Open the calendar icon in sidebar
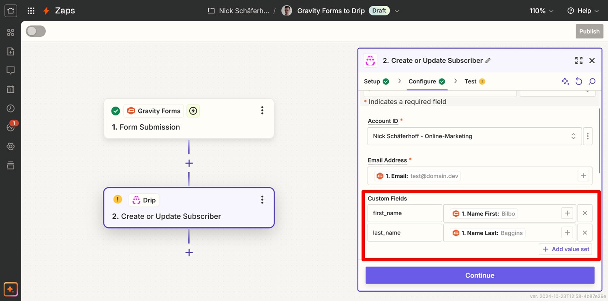This screenshot has height=301, width=608. [11, 90]
